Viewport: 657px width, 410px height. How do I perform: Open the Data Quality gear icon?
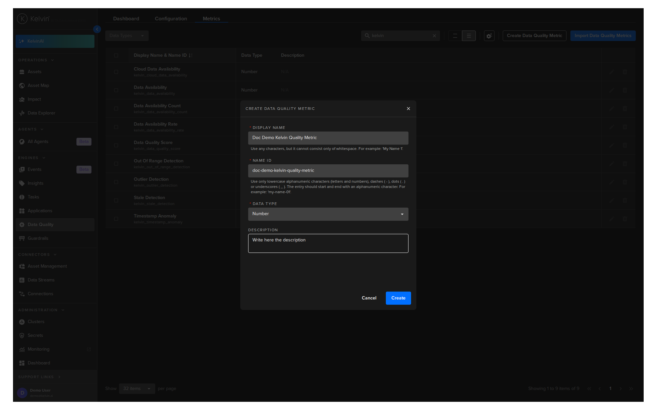pos(22,225)
